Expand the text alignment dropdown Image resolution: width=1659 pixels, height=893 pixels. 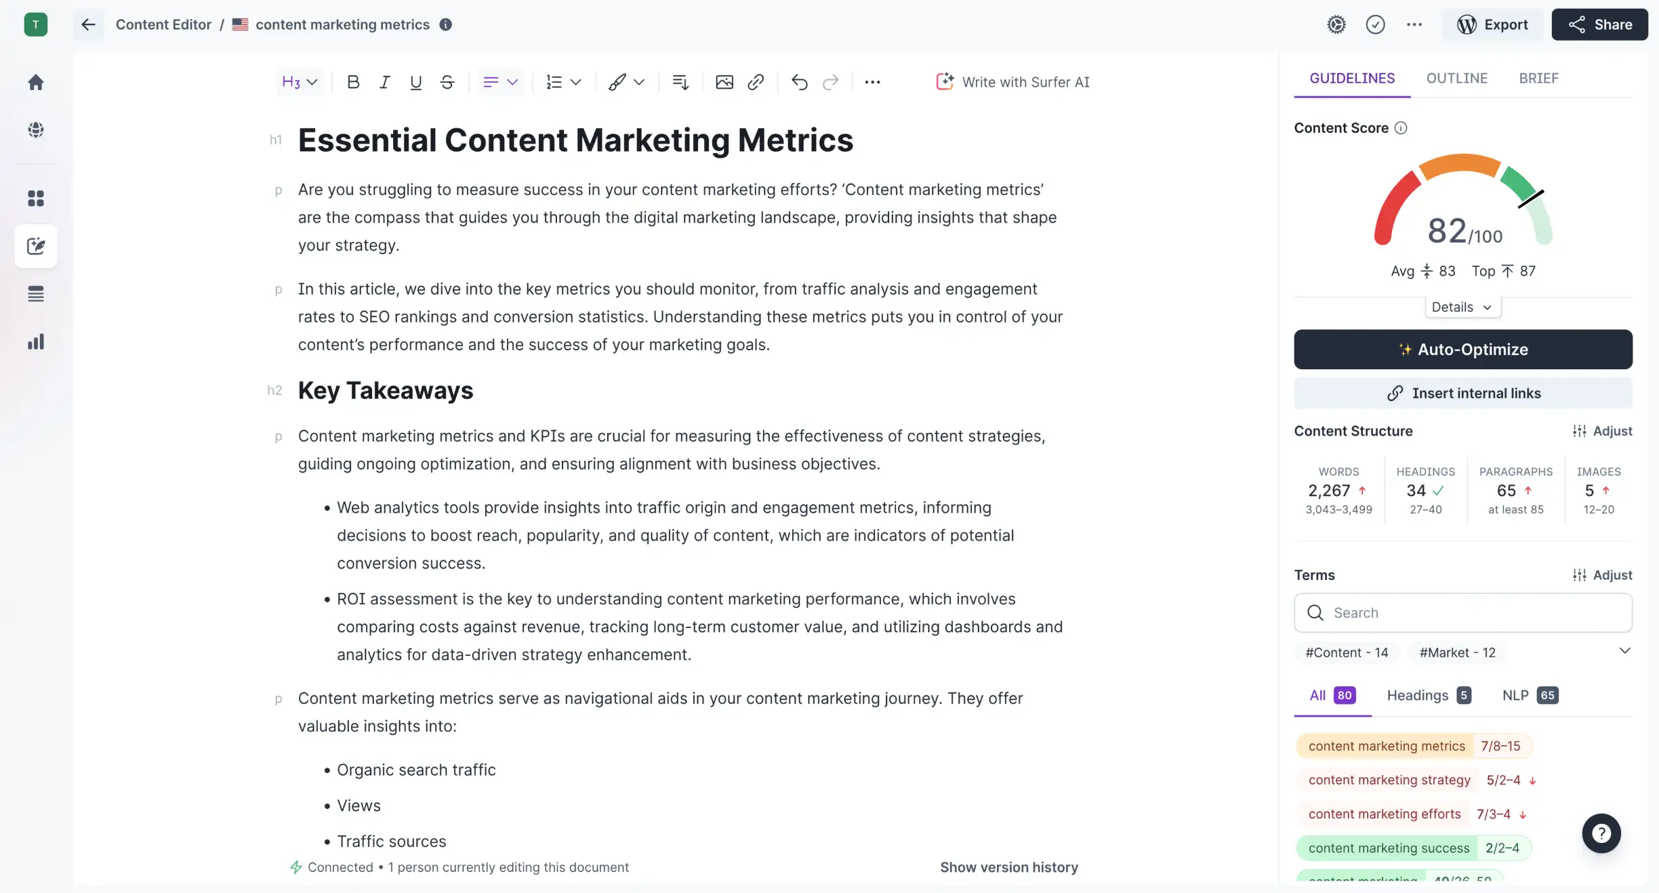[498, 81]
